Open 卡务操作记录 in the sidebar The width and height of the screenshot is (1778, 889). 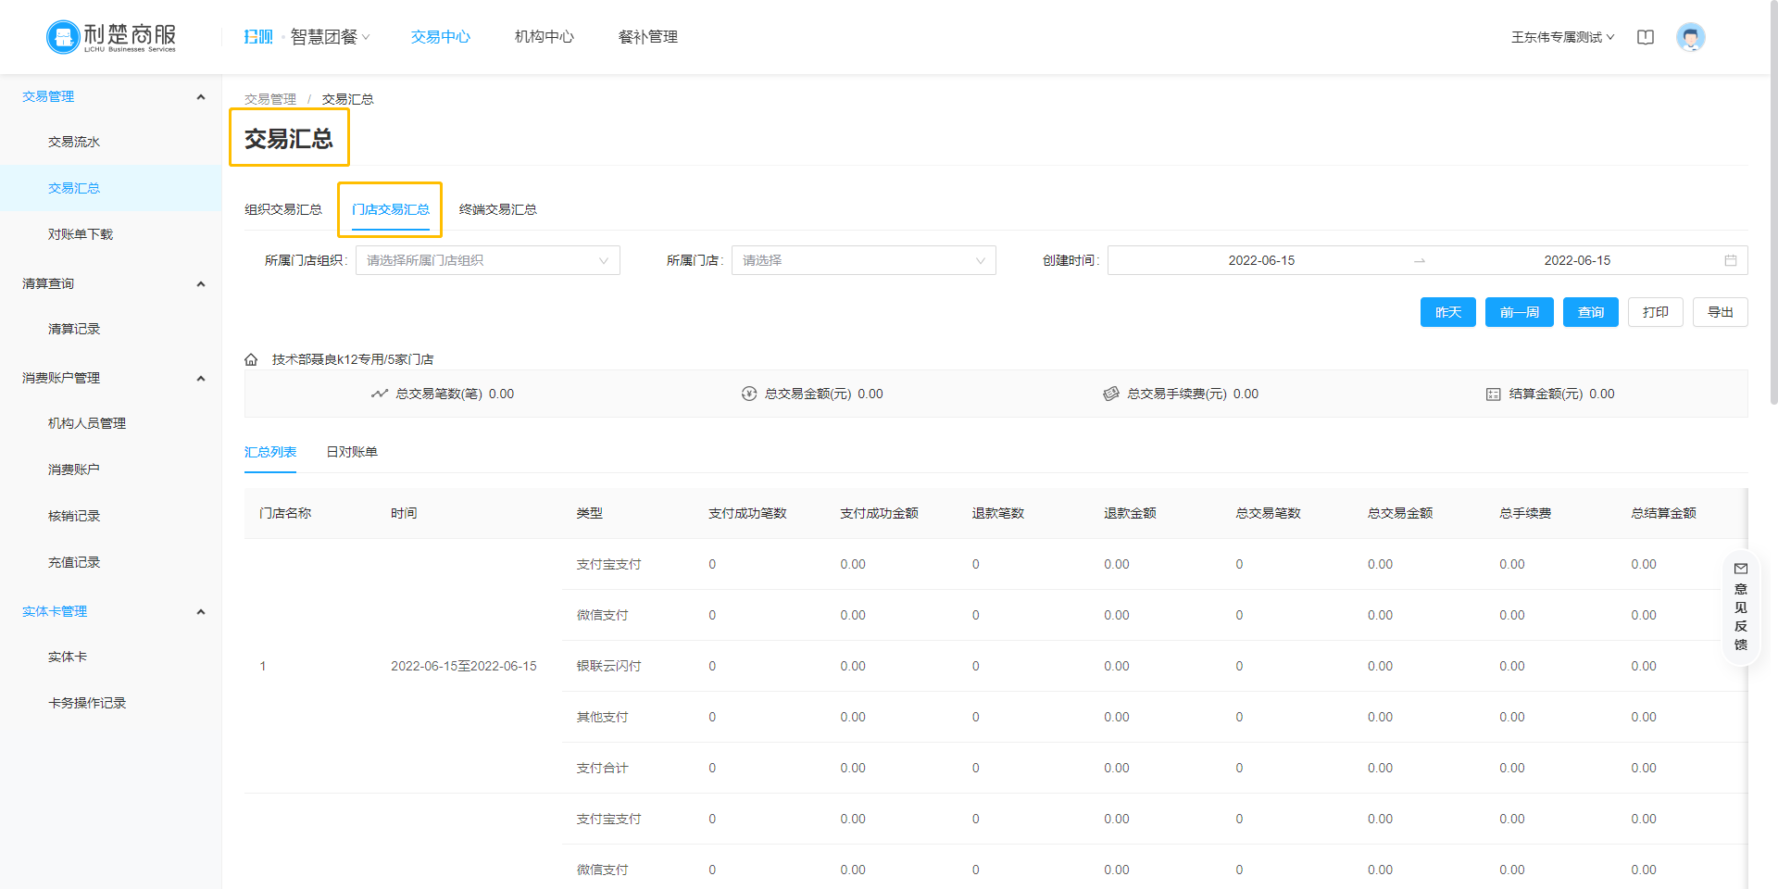87,703
